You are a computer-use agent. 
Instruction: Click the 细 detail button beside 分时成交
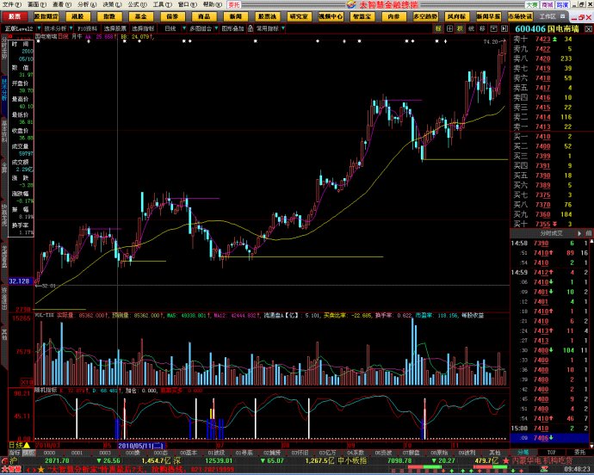click(589, 233)
